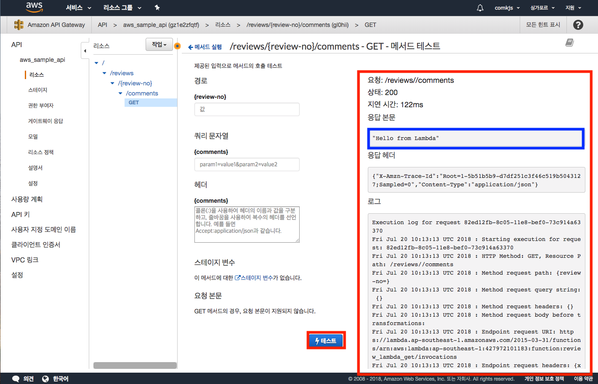Collapse the /{review-no} resource node
598x384 pixels.
point(112,83)
